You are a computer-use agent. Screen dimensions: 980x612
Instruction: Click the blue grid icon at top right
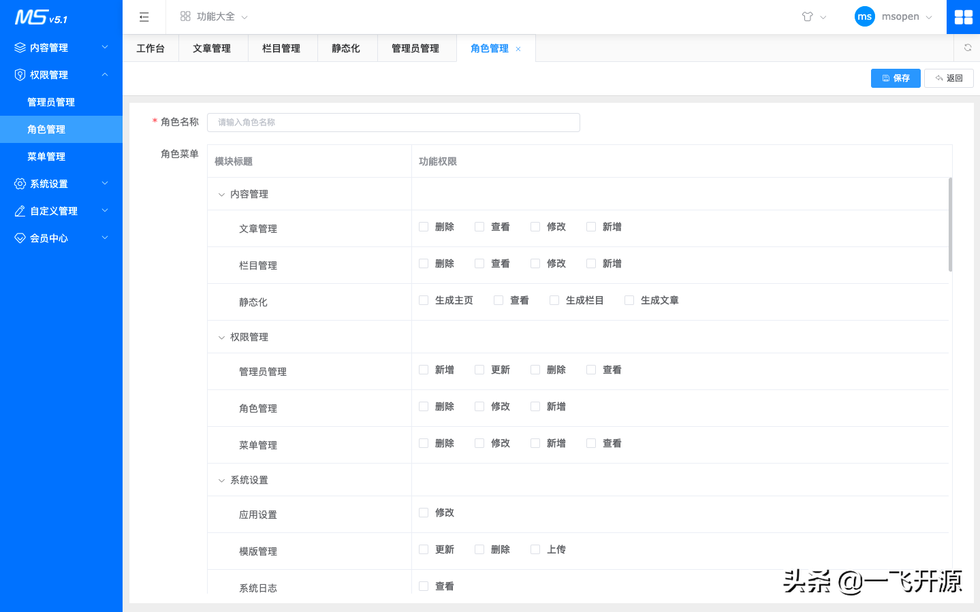pos(963,16)
